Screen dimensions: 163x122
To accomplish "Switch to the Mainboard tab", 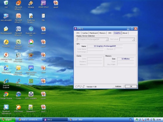I will point(94,33).
